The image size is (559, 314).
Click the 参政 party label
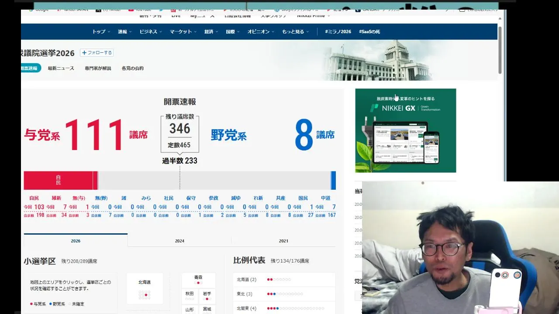pyautogui.click(x=213, y=198)
